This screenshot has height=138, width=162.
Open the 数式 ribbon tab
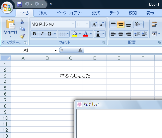[x=96, y=13]
